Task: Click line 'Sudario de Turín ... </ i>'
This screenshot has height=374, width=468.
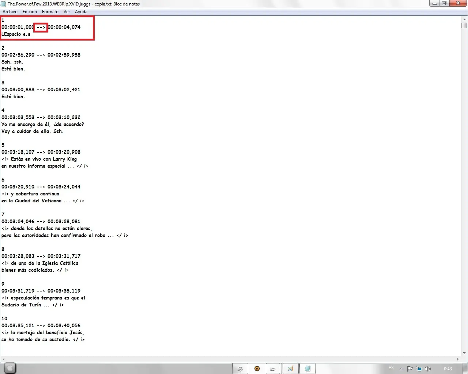Action: point(33,305)
